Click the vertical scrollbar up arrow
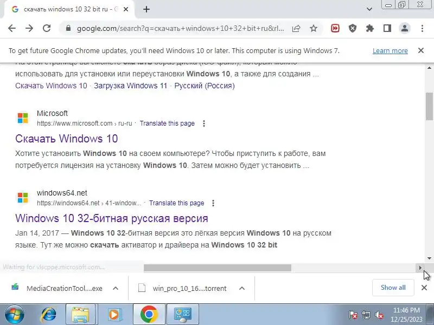Image resolution: width=434 pixels, height=325 pixels. (429, 67)
